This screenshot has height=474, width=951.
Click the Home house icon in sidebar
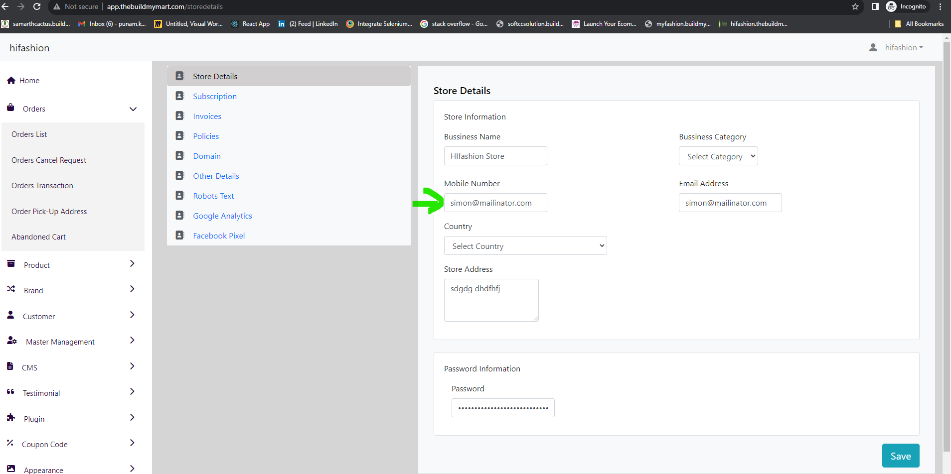click(x=11, y=80)
